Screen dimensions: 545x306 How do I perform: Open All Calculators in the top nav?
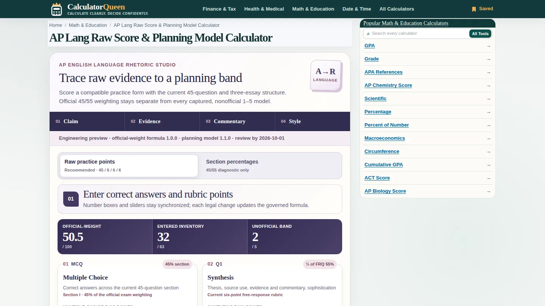click(x=397, y=9)
